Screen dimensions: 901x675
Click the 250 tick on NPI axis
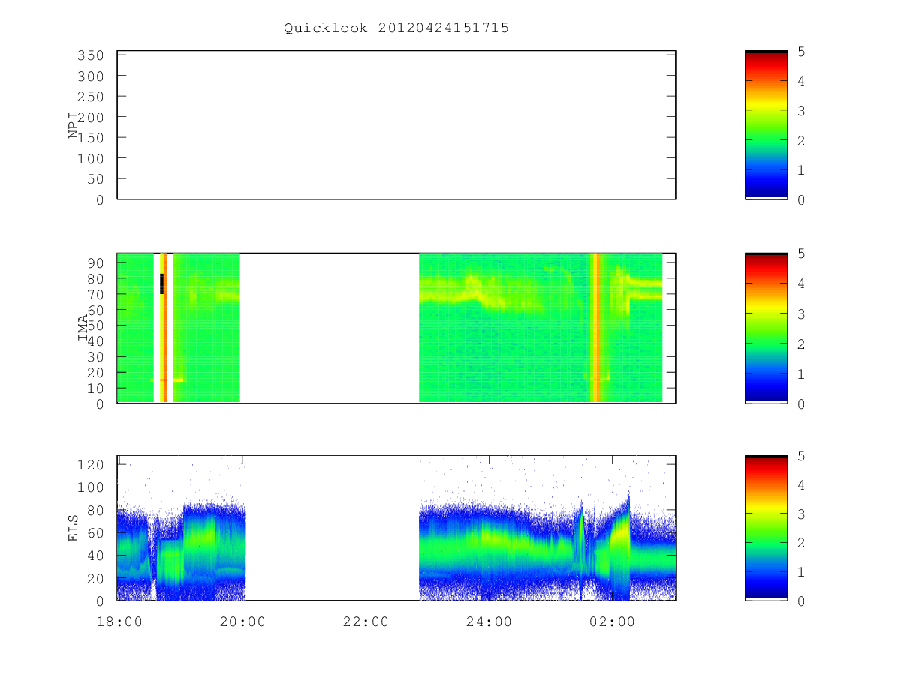click(x=91, y=97)
